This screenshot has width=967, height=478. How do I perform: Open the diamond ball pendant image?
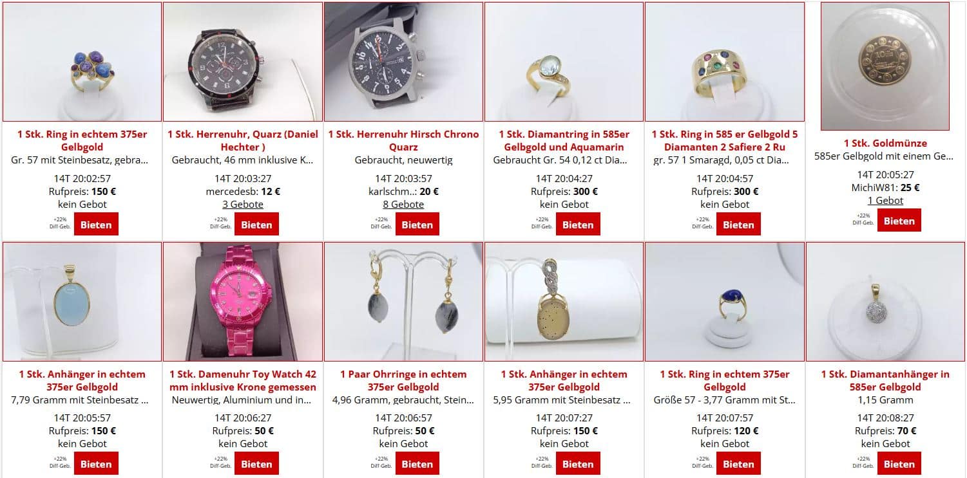(885, 301)
